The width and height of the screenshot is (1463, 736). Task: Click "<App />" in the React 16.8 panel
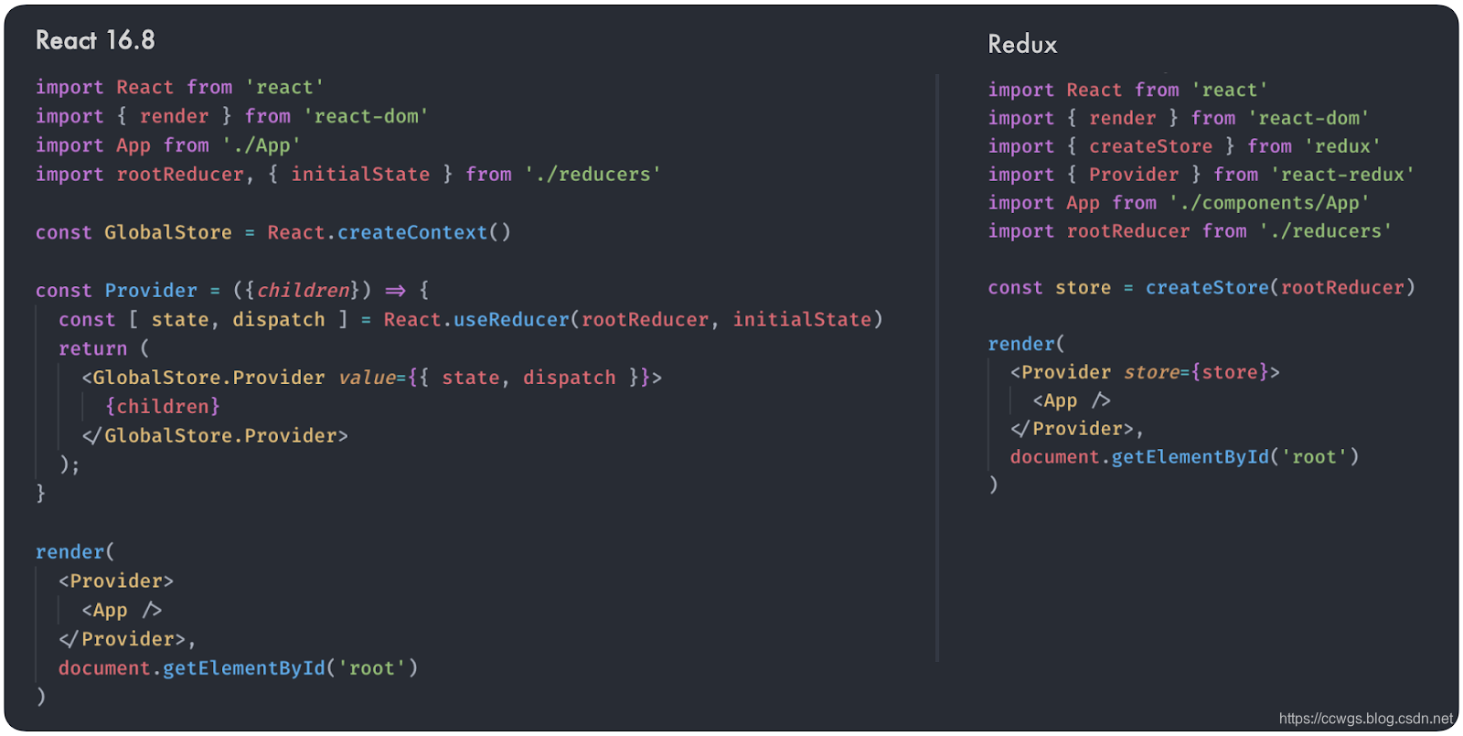tap(122, 610)
